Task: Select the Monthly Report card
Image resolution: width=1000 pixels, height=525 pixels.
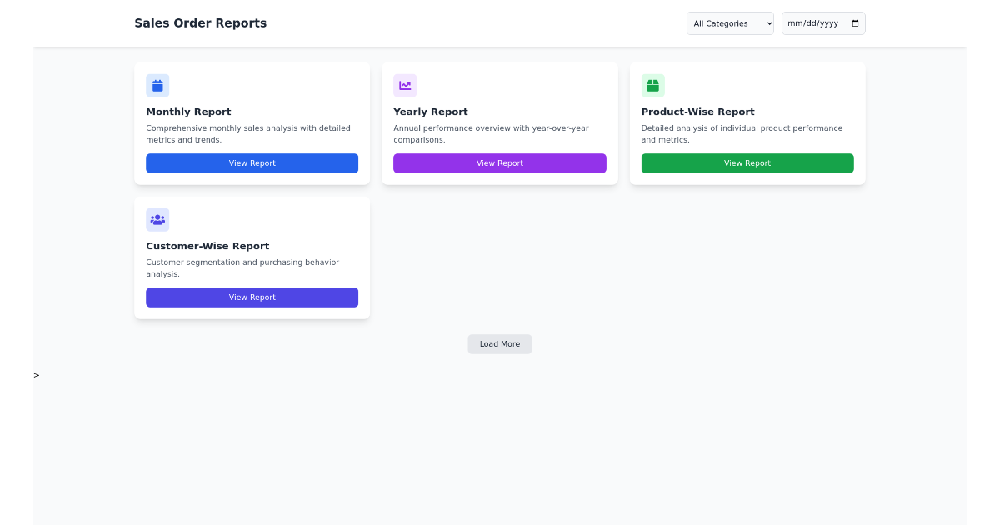Action: click(252, 123)
